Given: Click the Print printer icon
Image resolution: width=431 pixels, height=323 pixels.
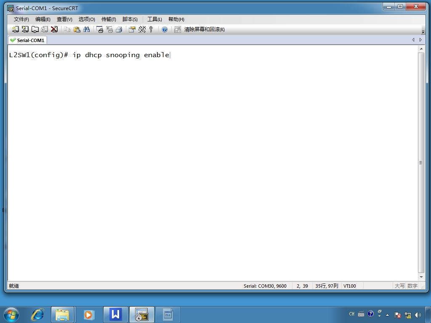Looking at the screenshot, I should pyautogui.click(x=119, y=29).
